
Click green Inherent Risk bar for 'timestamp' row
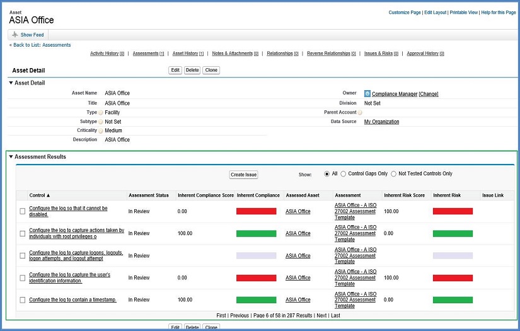coord(453,300)
